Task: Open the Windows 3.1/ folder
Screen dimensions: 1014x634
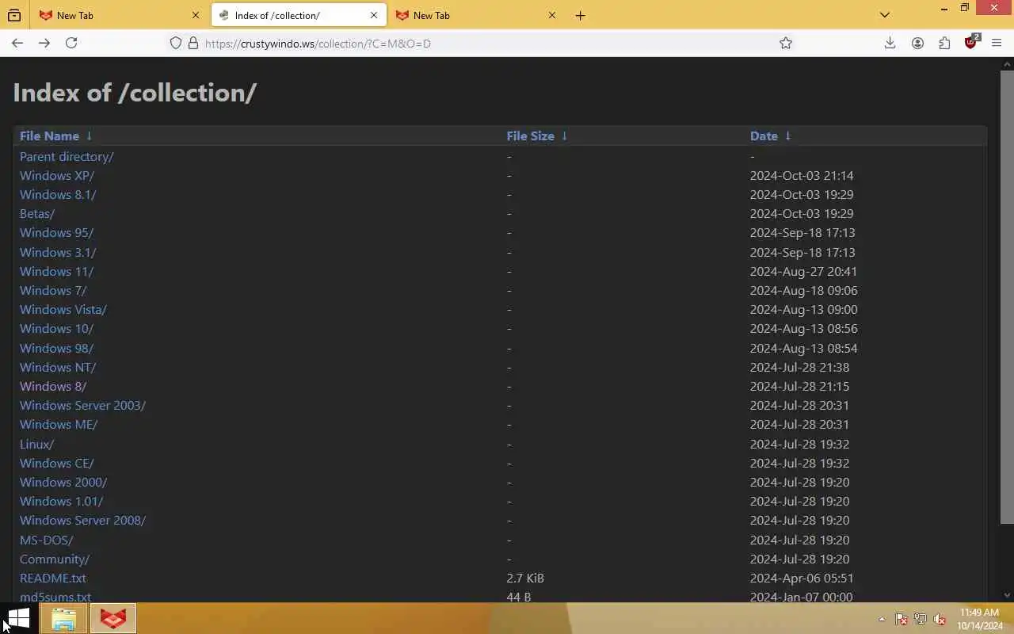Action: click(58, 253)
